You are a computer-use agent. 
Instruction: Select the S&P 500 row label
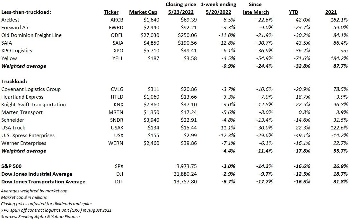click(11, 166)
